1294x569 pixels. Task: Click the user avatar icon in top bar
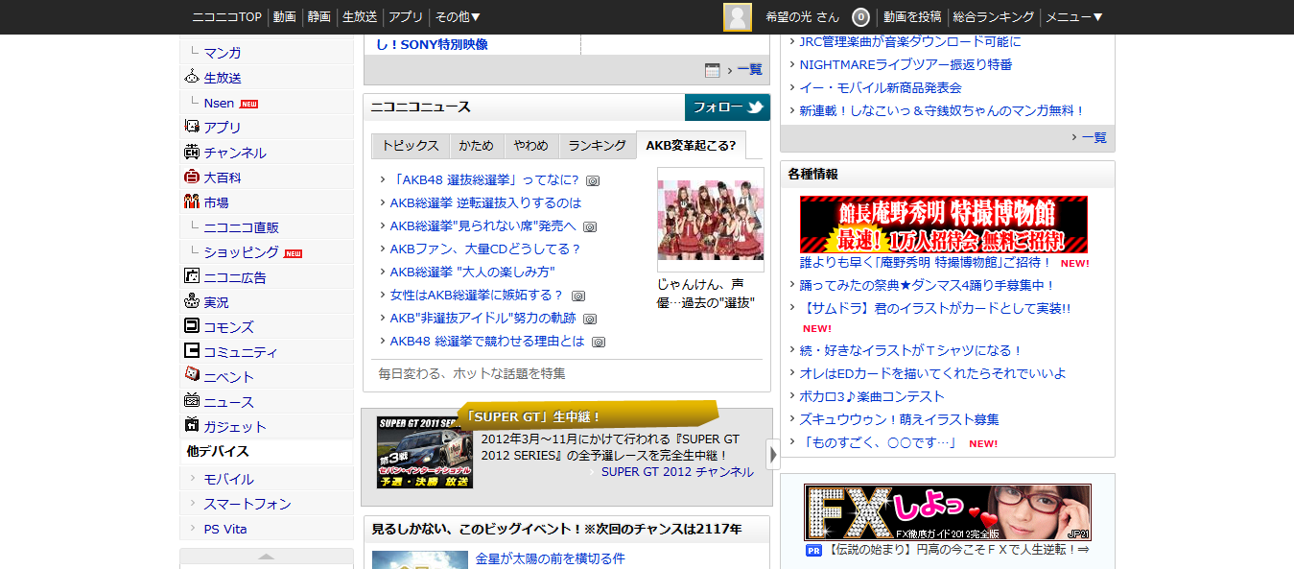pos(738,17)
